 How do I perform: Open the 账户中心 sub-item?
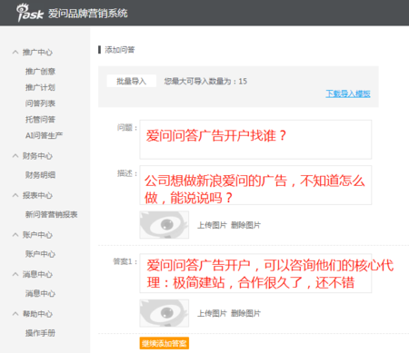pos(40,254)
